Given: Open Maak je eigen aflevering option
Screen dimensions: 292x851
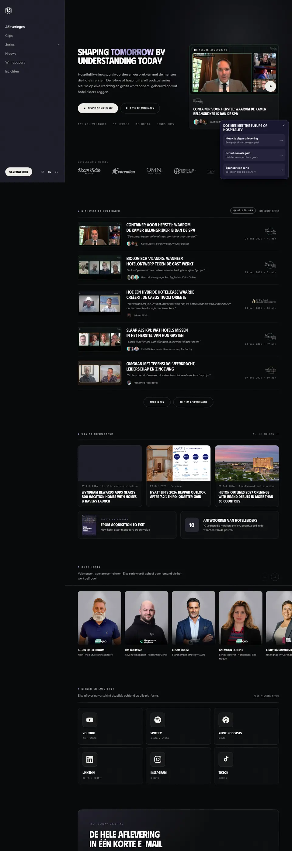Looking at the screenshot, I should pyautogui.click(x=254, y=140).
